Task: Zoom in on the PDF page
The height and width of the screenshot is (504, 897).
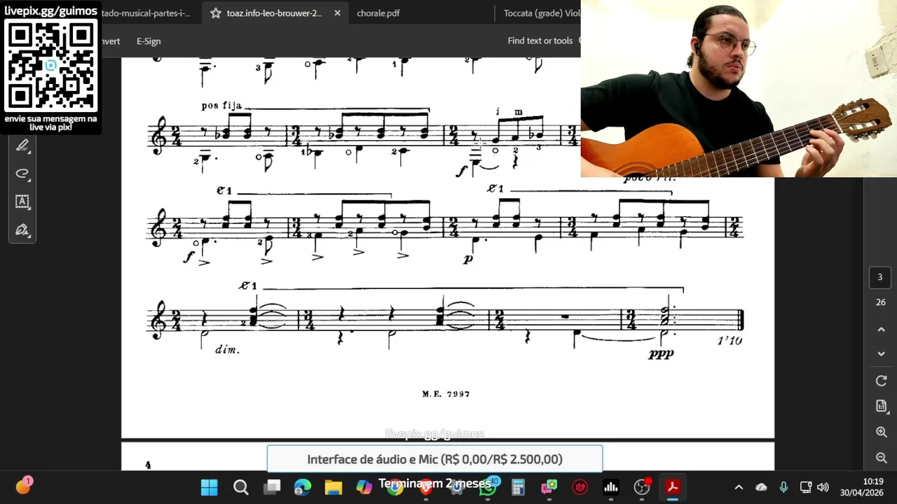Action: 882,432
